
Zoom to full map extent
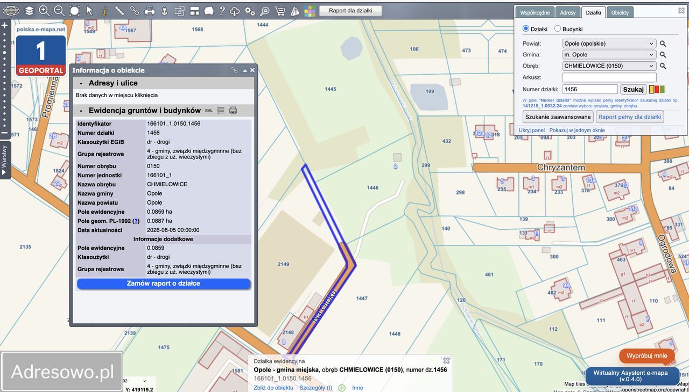coord(74,11)
